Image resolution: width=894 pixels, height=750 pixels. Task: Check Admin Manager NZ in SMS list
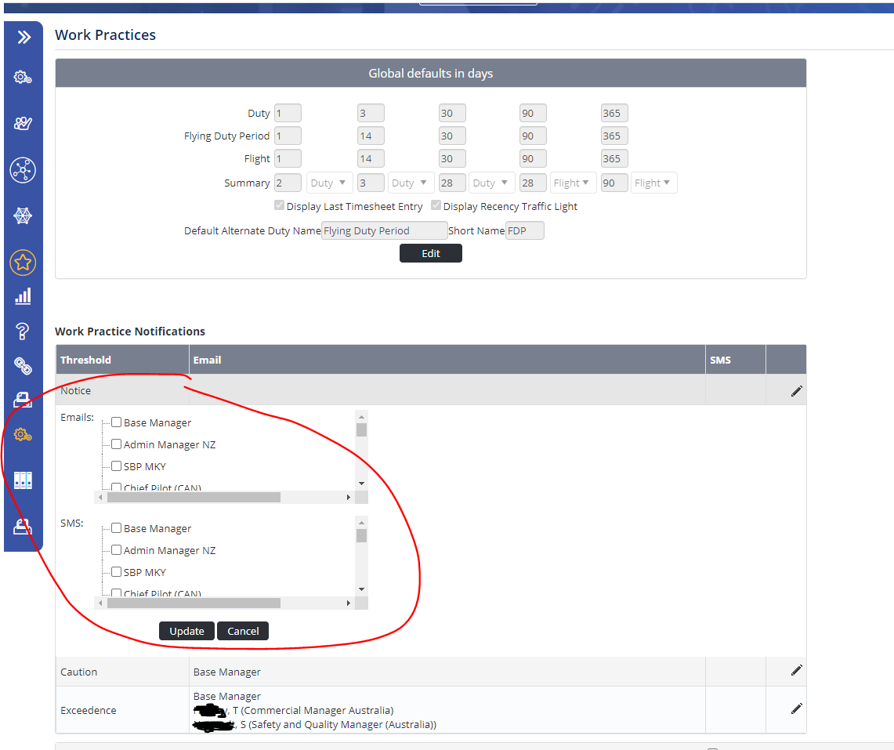(116, 550)
